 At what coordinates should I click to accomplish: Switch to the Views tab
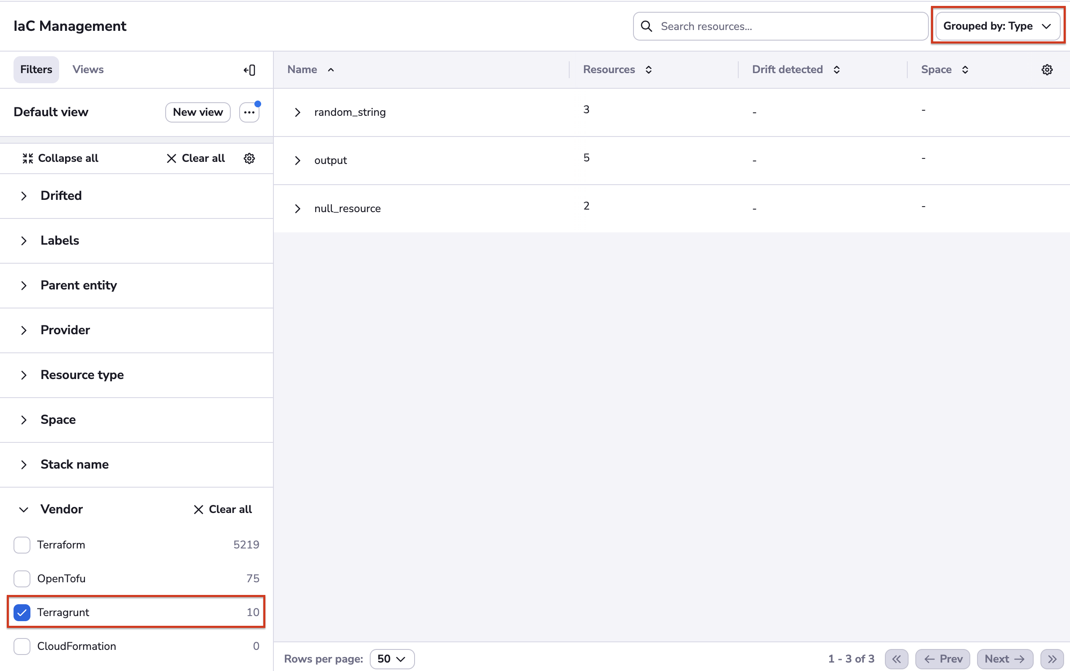[x=88, y=70]
